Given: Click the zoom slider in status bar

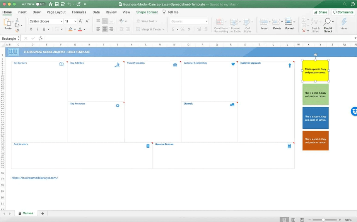Looking at the screenshot, I should 324,220.
